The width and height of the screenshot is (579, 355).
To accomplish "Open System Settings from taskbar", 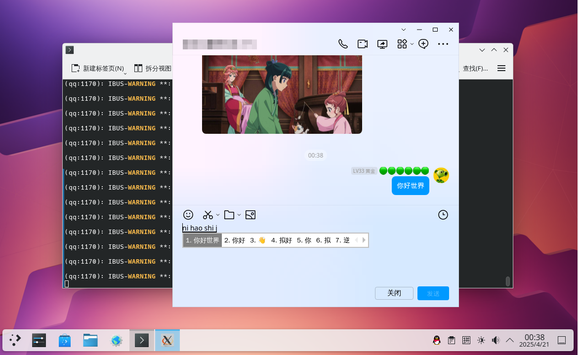I will pyautogui.click(x=39, y=340).
